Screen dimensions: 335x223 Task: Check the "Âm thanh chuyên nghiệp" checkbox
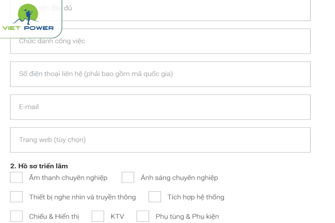16,178
